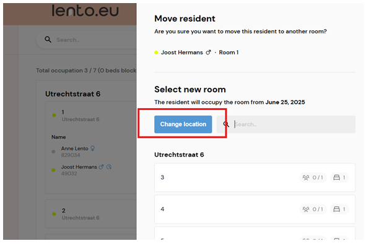Click the yellow status dot beside Joost Hermans in panel
Screen dimensions: 369x246
(x=156, y=53)
